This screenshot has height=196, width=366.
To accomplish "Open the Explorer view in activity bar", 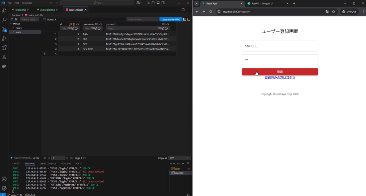I will pos(4,11).
